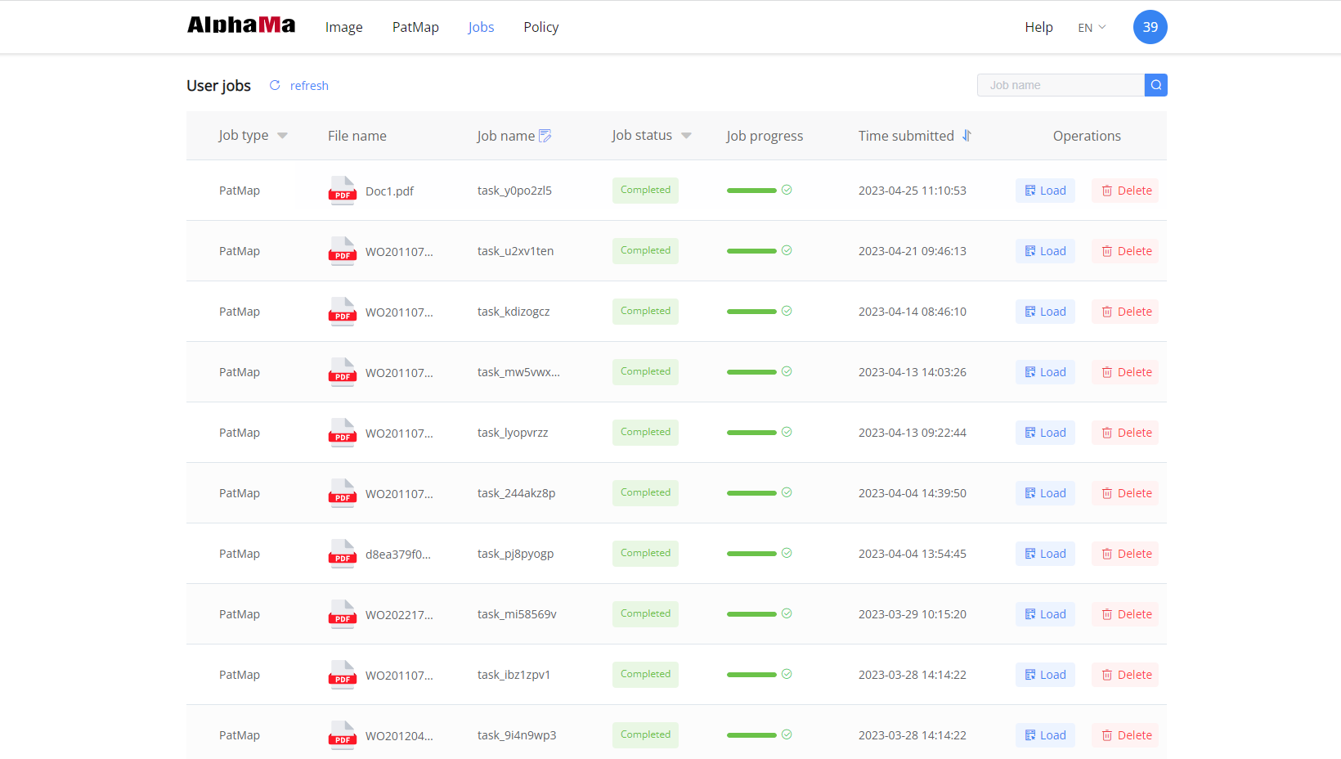Load job task_ibz1zpv1
This screenshot has height=759, width=1341.
(x=1045, y=675)
